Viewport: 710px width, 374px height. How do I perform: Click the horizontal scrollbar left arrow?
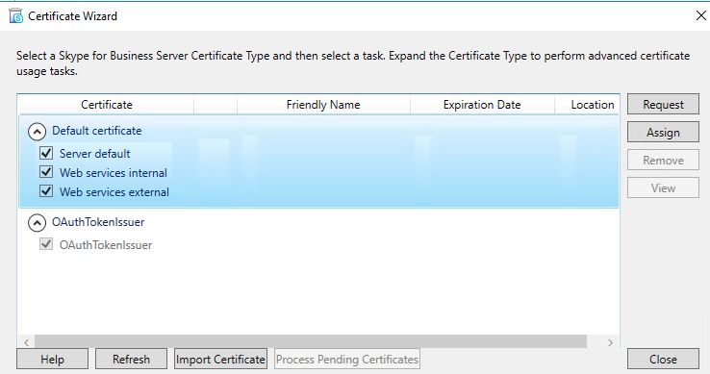point(26,342)
